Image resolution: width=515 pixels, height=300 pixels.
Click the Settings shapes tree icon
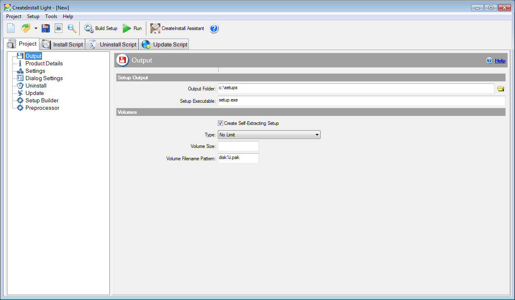[x=20, y=71]
